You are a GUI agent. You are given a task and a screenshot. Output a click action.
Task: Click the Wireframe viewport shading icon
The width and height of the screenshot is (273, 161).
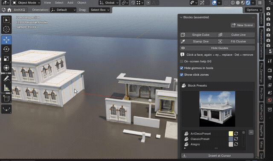(x=232, y=3)
